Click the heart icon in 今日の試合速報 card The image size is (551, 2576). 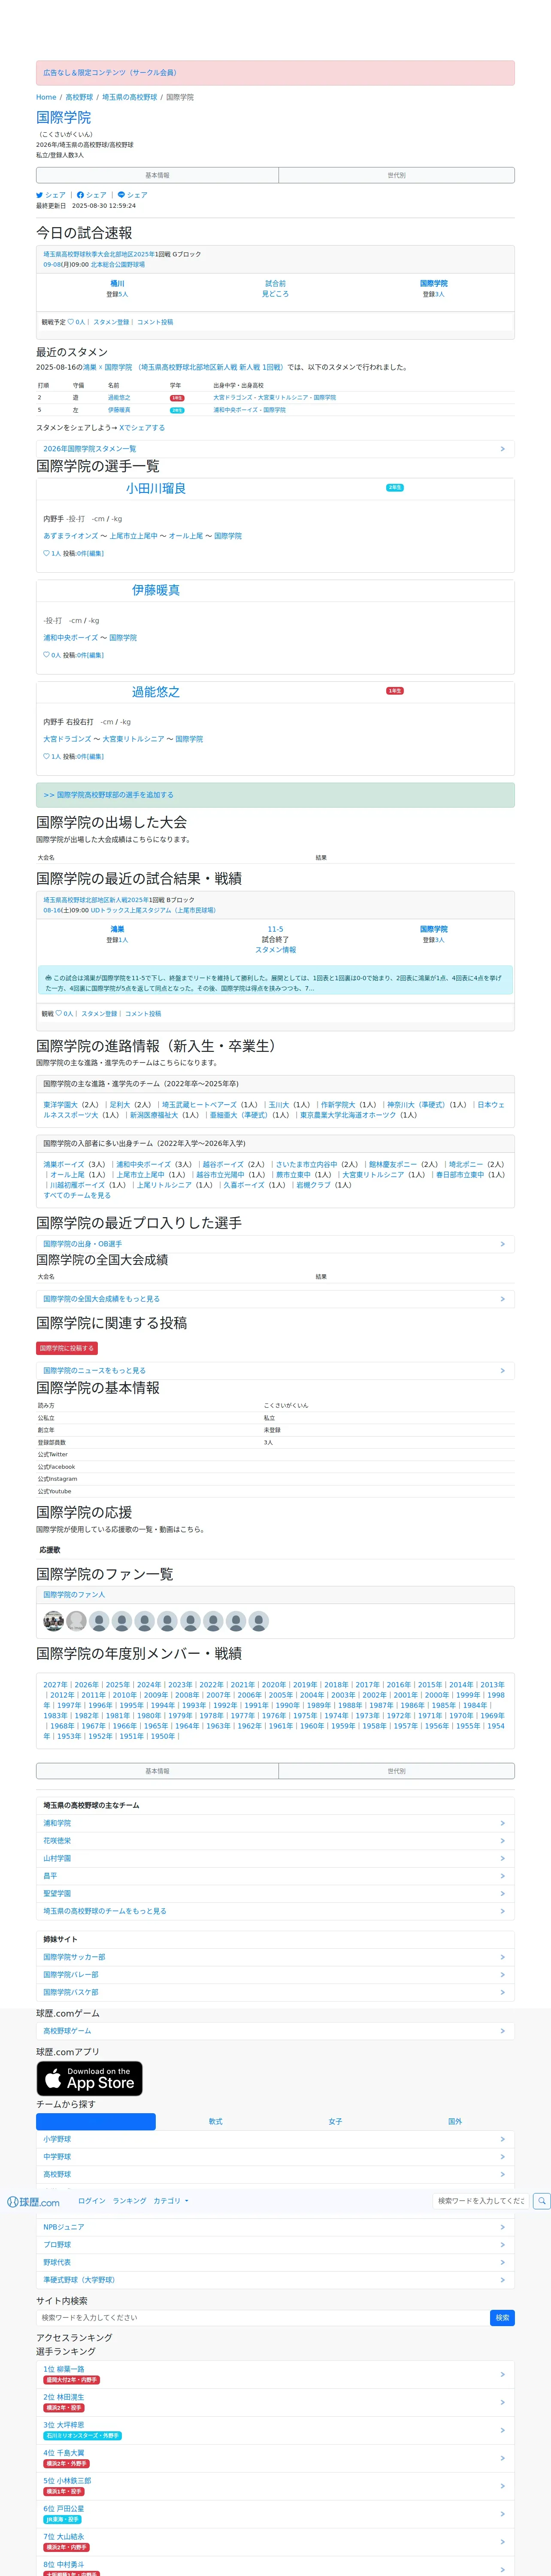pos(71,322)
